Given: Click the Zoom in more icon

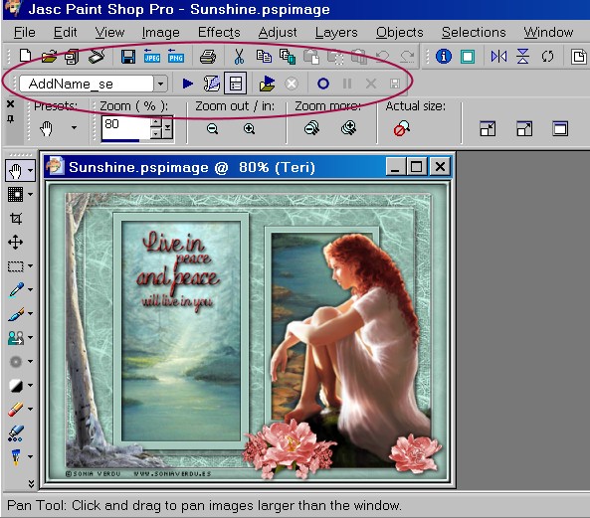Looking at the screenshot, I should pyautogui.click(x=349, y=128).
